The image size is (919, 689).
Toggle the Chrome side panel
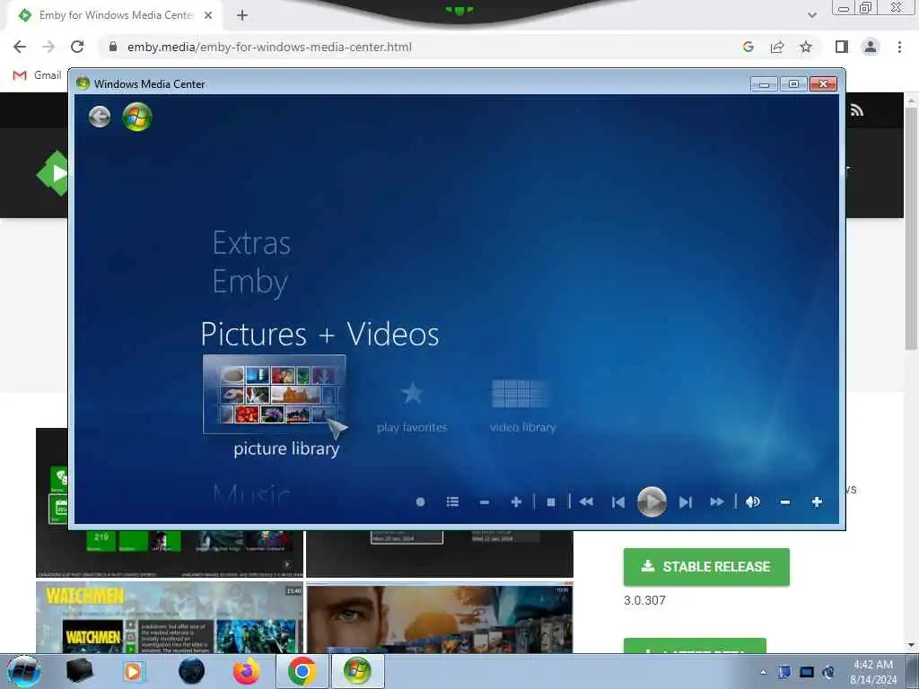click(842, 47)
